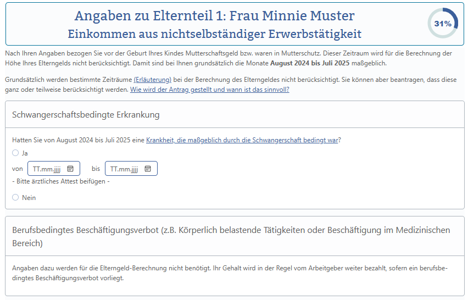Click the subtitle 'Einkommen aus nichtselbständiger Erwerbstätigkeit'
The height and width of the screenshot is (300, 468).
[214, 34]
